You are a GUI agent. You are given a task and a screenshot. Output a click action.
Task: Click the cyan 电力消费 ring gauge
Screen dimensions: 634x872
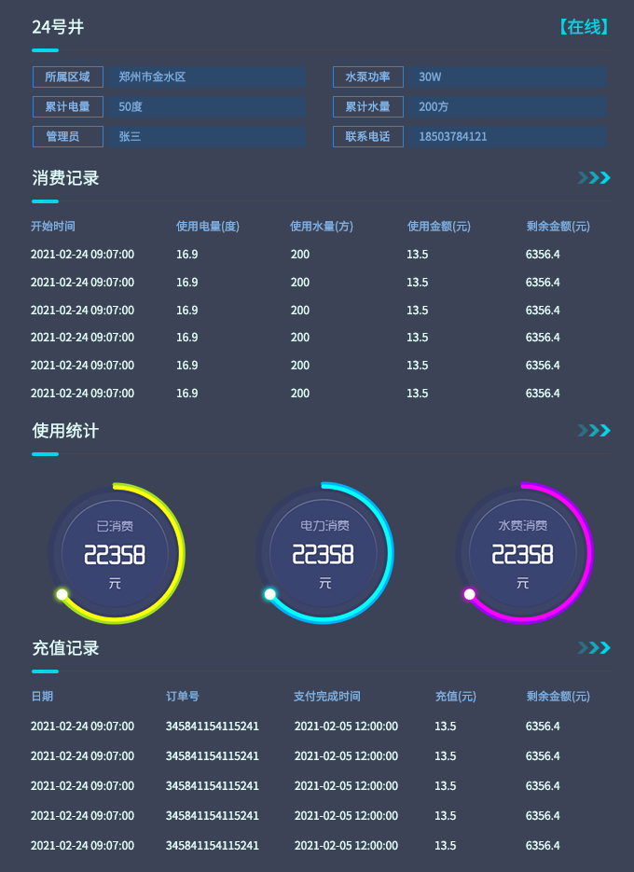pyautogui.click(x=324, y=553)
